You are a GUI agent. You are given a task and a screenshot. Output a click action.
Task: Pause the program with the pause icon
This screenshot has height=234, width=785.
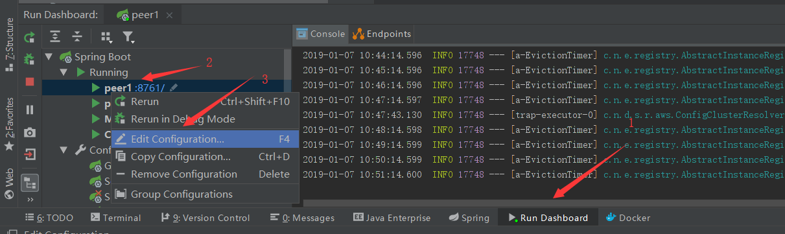pyautogui.click(x=29, y=110)
